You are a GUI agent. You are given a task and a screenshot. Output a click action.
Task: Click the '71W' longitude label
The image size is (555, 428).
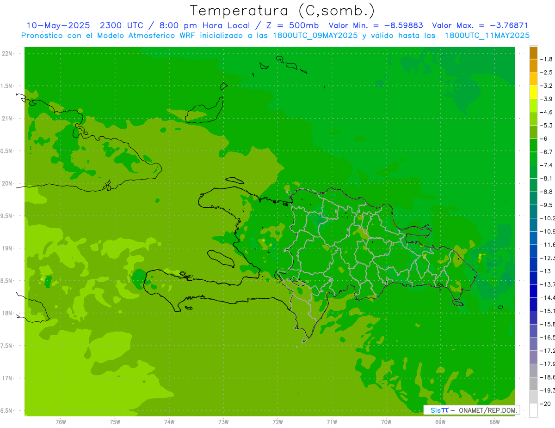point(332,422)
